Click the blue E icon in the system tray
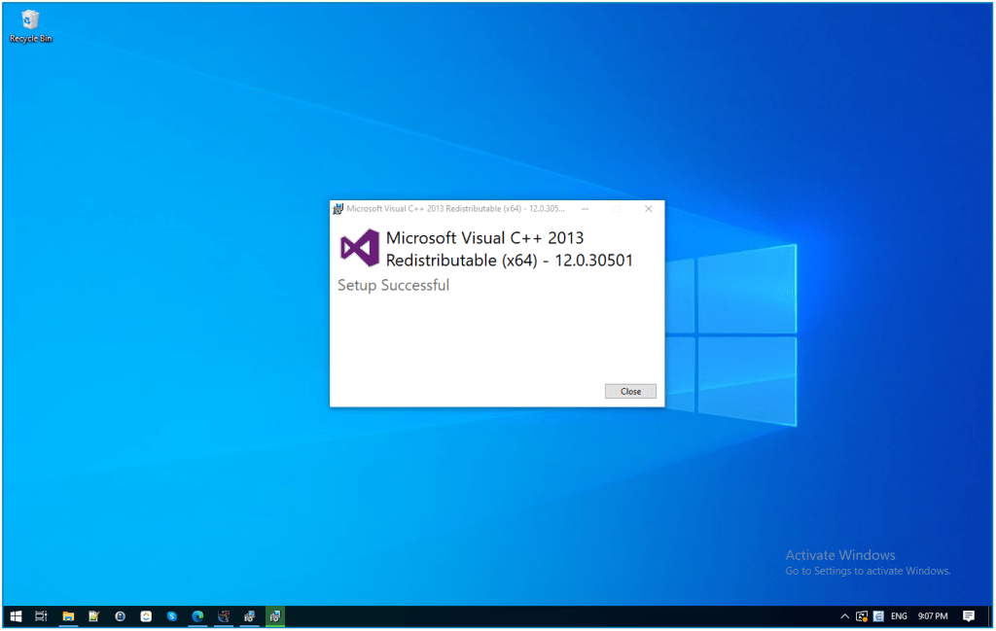 [878, 616]
